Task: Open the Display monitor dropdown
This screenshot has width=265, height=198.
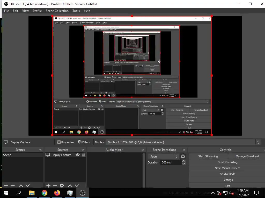Action: (183, 142)
